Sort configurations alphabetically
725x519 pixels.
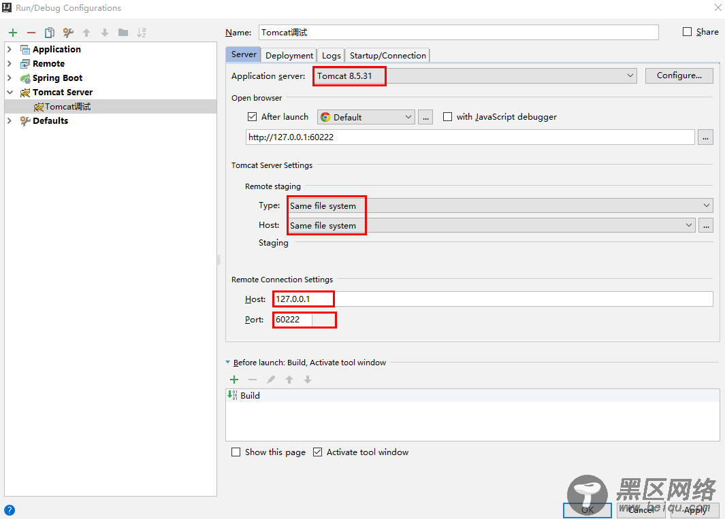tap(142, 33)
